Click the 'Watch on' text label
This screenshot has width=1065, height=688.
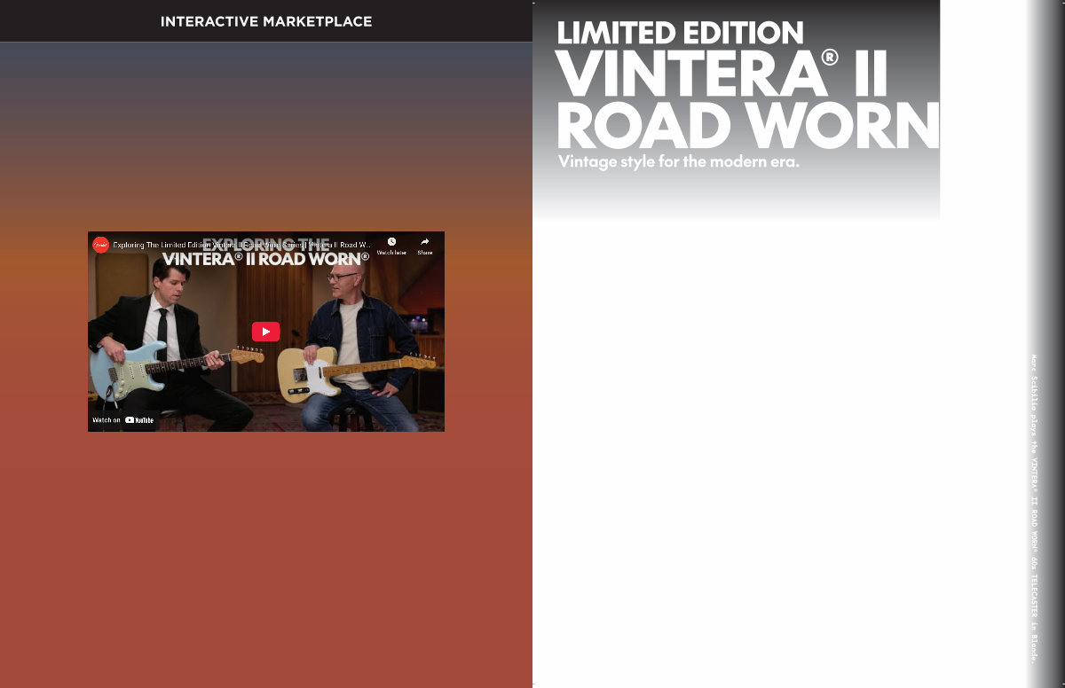[106, 420]
